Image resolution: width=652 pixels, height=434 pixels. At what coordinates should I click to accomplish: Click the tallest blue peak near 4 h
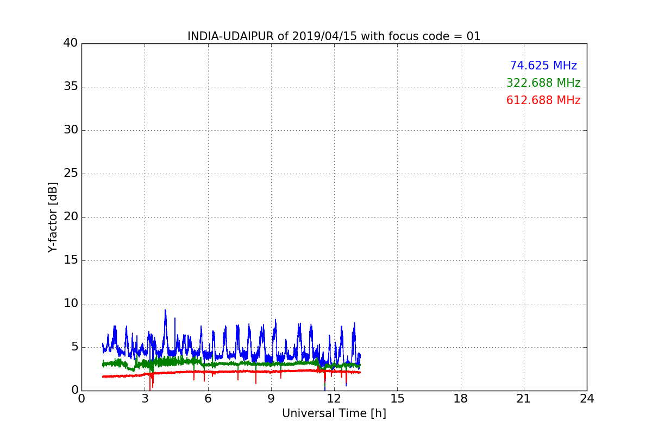click(x=165, y=311)
